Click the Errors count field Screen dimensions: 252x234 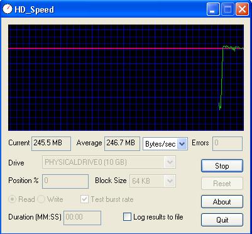point(227,143)
